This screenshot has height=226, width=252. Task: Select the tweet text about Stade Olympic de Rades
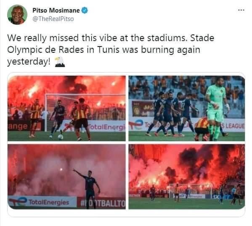tap(111, 50)
